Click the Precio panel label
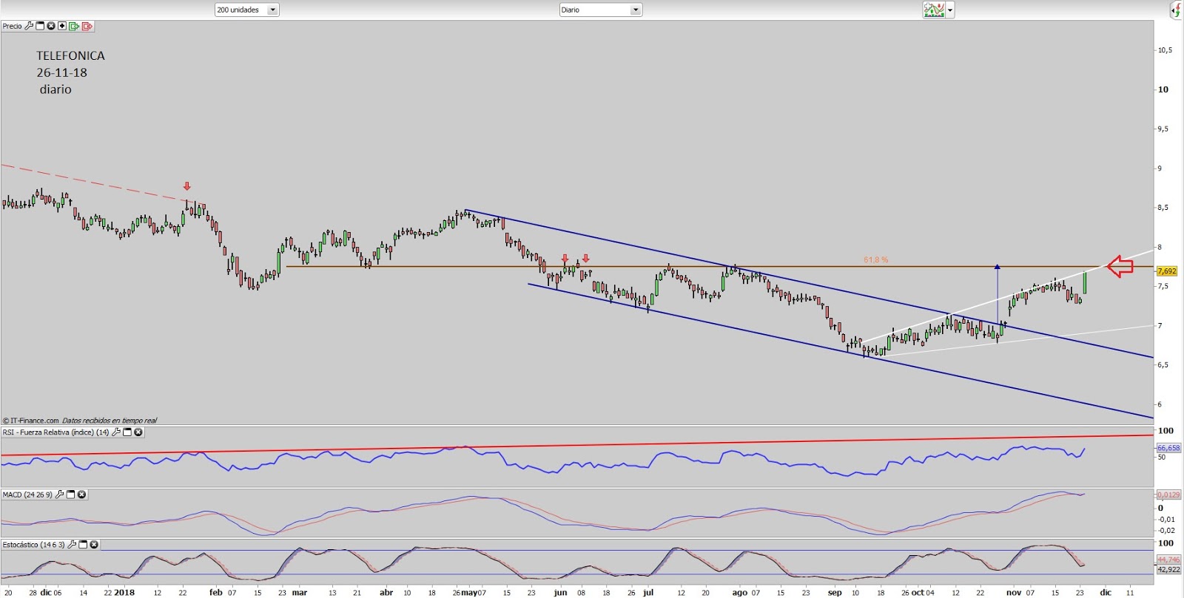 12,26
